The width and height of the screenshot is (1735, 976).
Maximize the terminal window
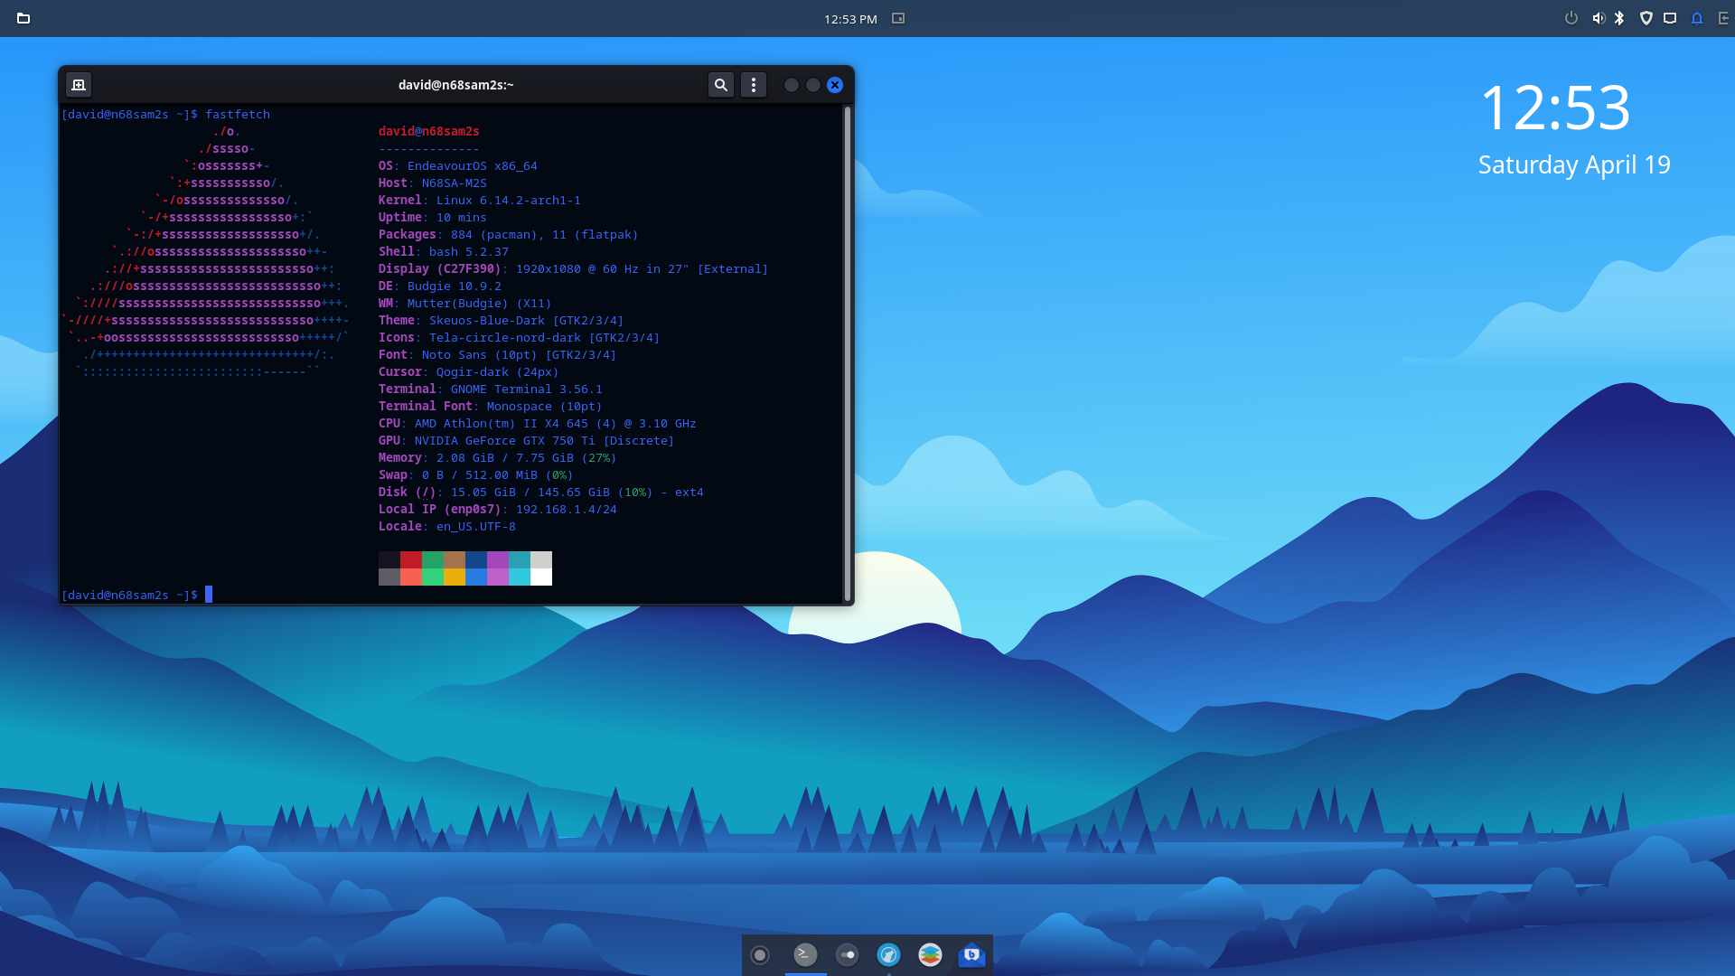pyautogui.click(x=813, y=85)
